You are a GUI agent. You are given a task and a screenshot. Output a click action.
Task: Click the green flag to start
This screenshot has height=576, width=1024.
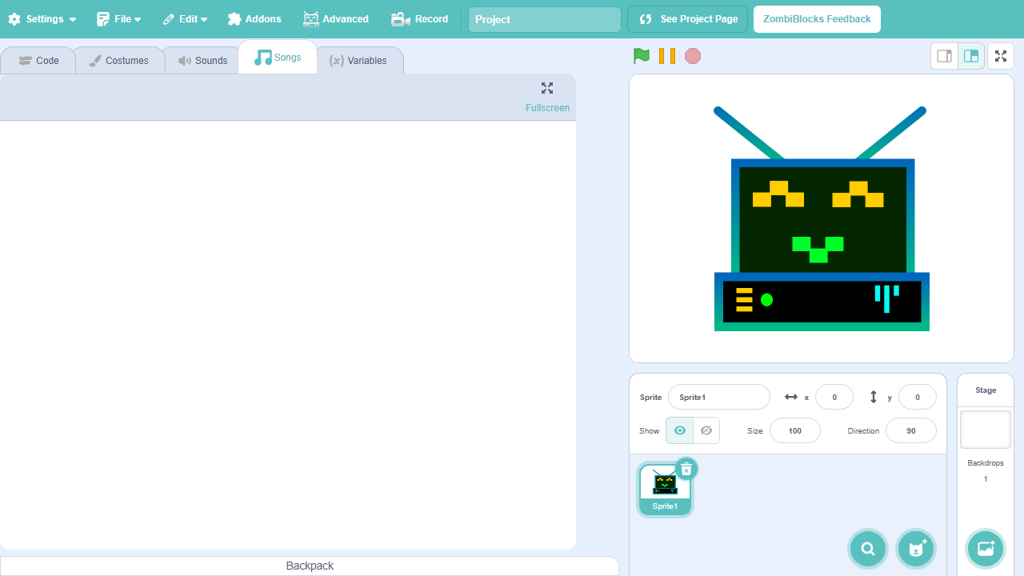(642, 56)
